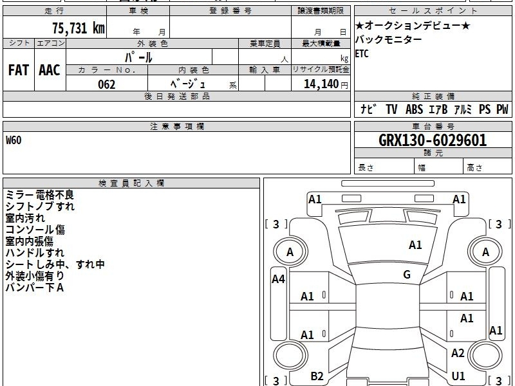
Task: Click the 長さ dimension field
Action: tap(384, 167)
